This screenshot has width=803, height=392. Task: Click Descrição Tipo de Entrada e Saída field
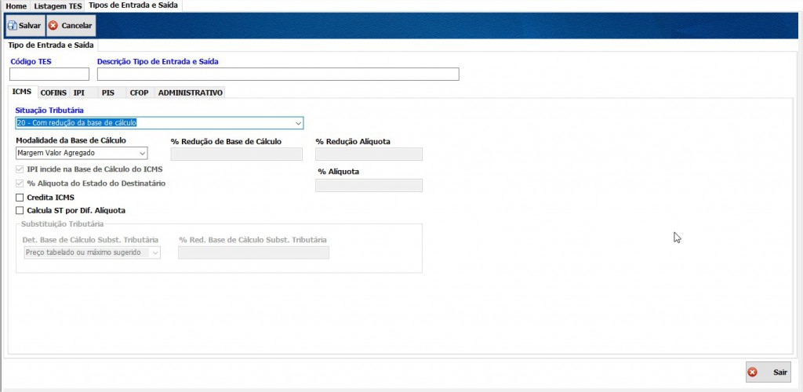tap(278, 74)
